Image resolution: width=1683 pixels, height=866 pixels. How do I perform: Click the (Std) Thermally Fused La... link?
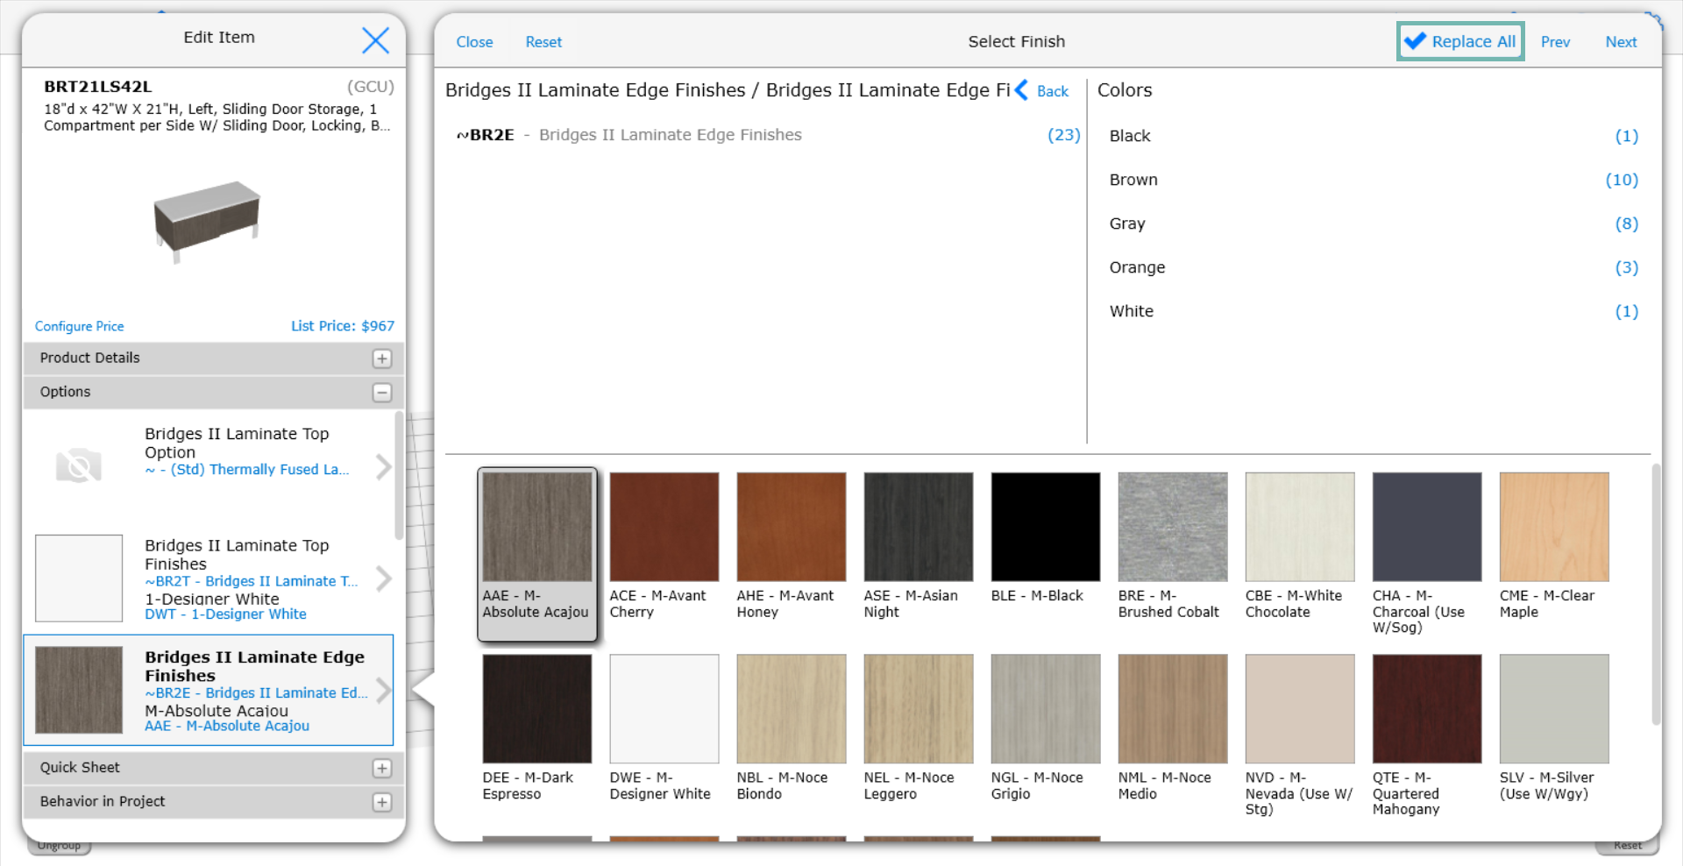click(x=247, y=470)
